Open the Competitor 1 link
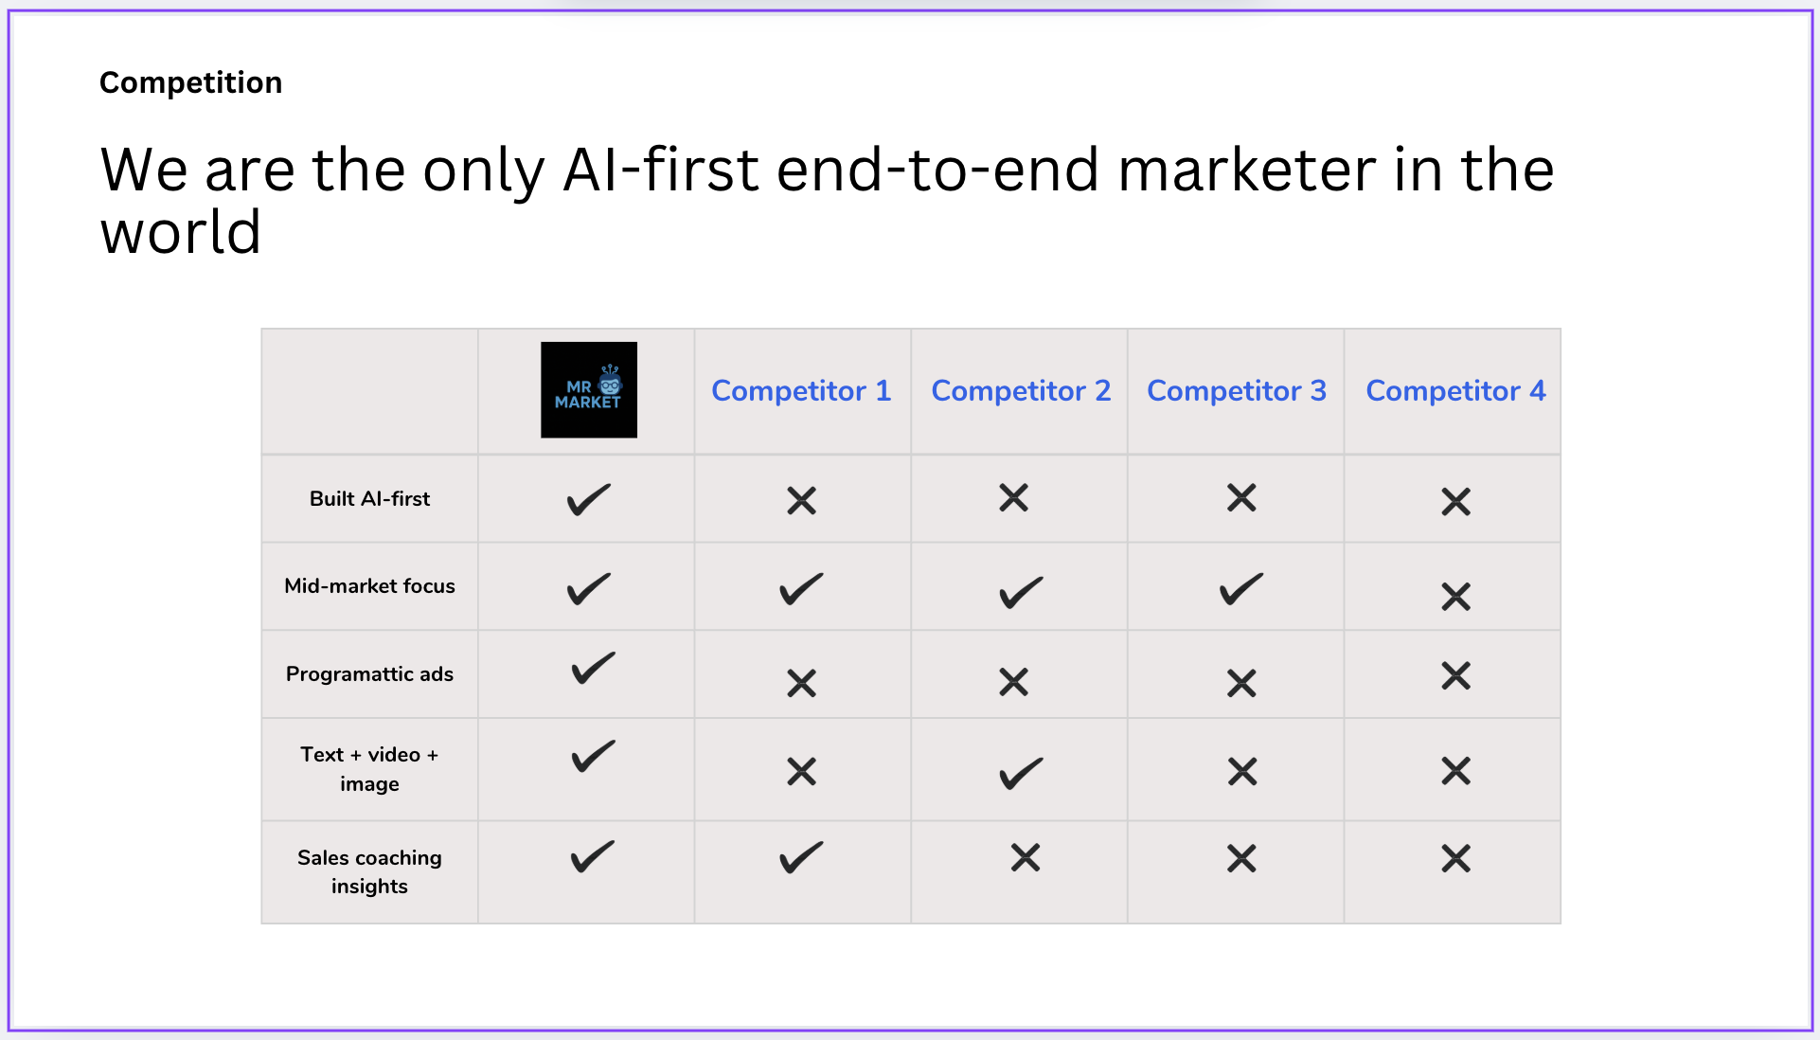 coord(801,390)
